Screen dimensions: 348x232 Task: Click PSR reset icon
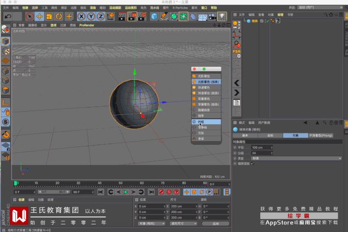(236, 53)
